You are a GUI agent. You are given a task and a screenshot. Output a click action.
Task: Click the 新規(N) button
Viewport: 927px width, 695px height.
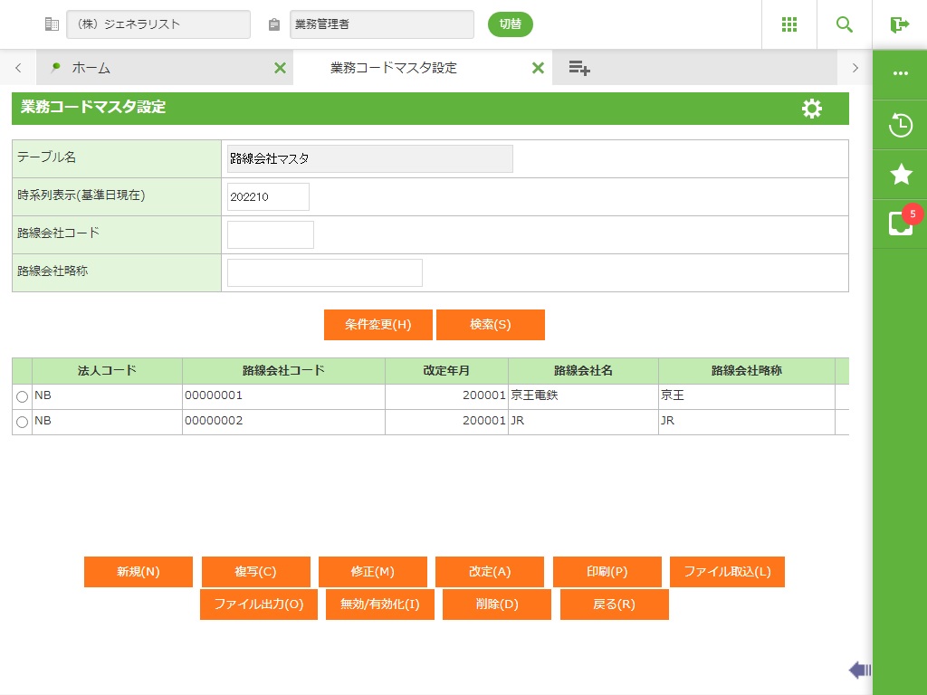coord(139,572)
